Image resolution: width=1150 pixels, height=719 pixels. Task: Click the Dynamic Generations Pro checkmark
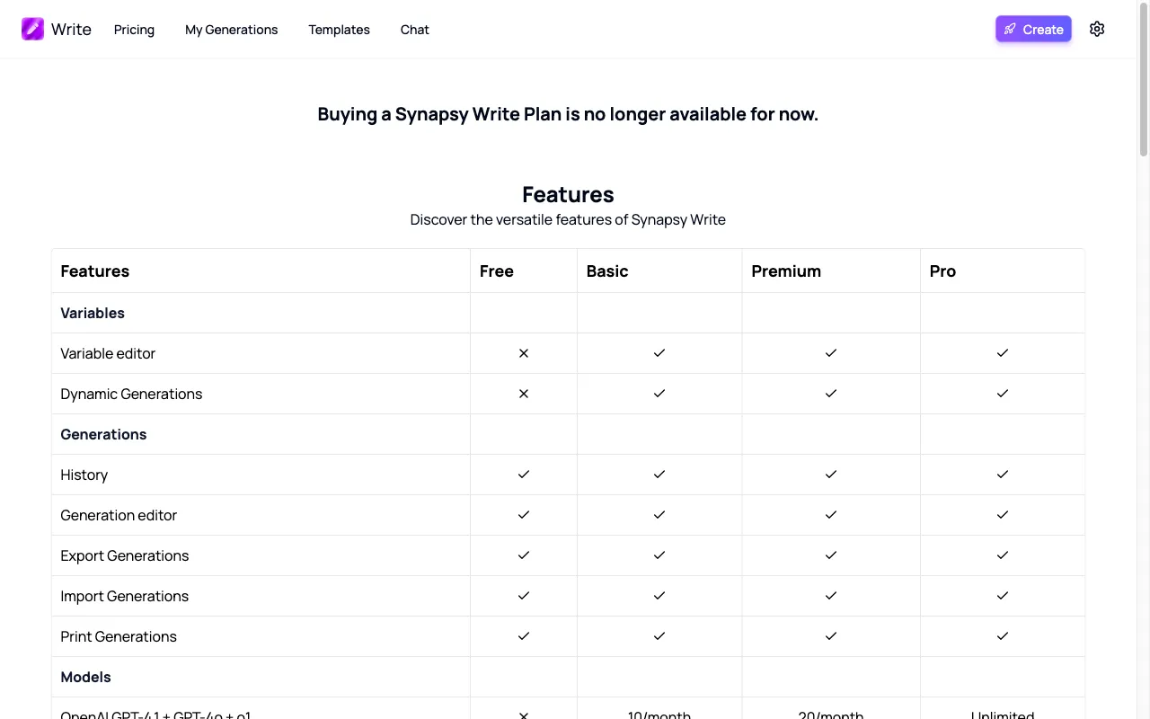tap(1003, 394)
